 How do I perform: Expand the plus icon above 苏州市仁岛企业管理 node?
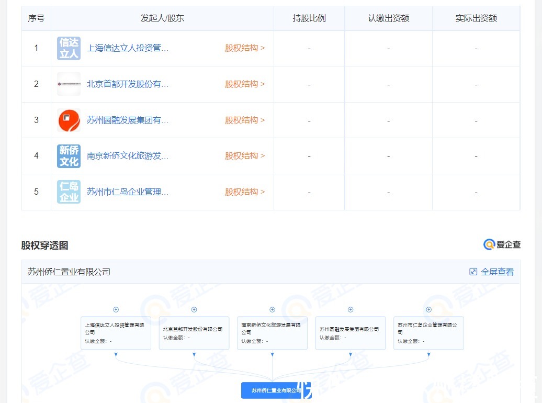pyautogui.click(x=428, y=309)
